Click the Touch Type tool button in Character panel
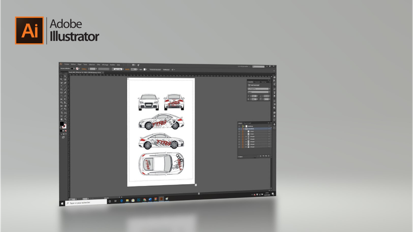 [x=254, y=85]
